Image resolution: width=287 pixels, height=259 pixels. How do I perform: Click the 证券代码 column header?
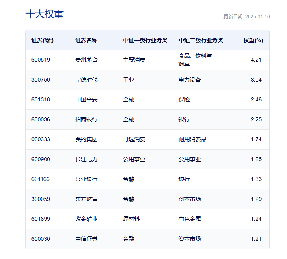click(43, 40)
